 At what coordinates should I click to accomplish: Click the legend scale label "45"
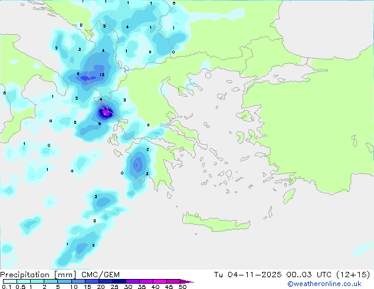coord(169,287)
